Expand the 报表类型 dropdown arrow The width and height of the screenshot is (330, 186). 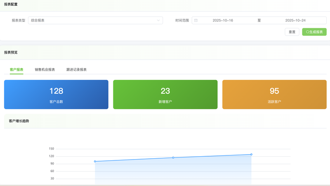pos(158,20)
